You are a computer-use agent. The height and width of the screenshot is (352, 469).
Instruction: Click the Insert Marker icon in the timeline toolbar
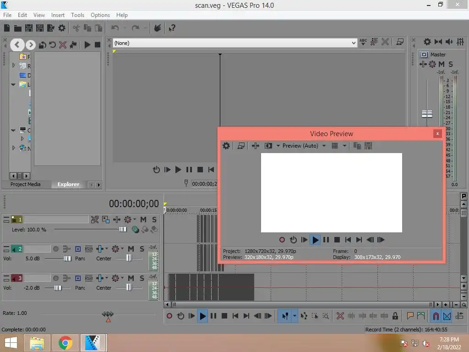(x=410, y=316)
